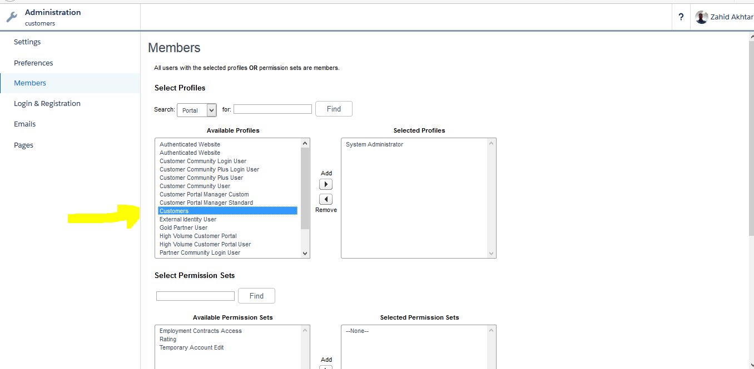
Task: Open Login & Registration section
Action: tap(47, 104)
